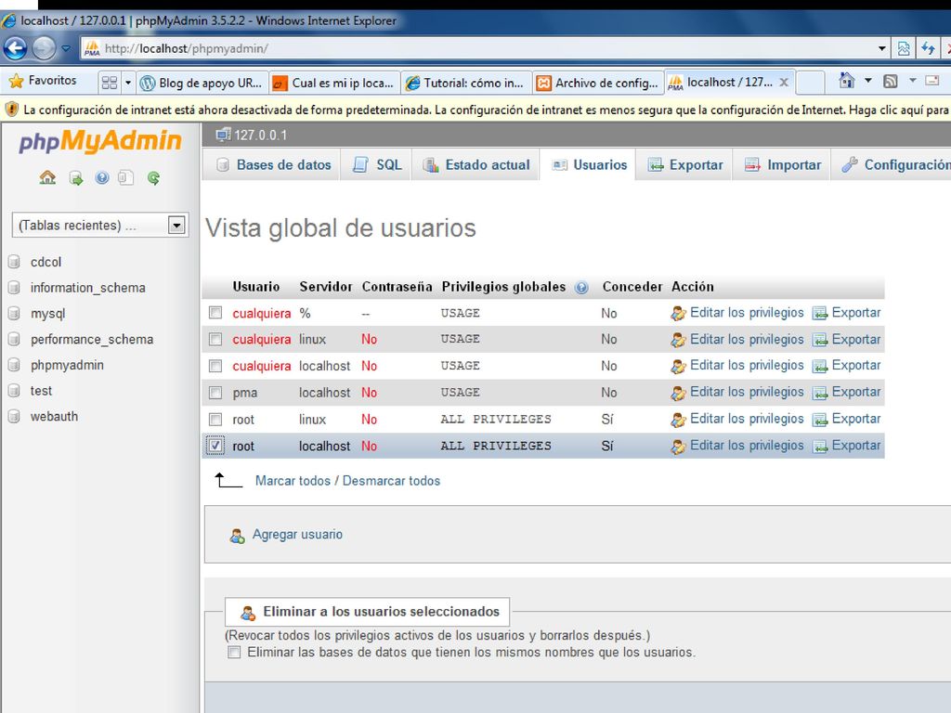Viewport: 951px width, 713px height.
Task: Switch to Tutorial: cómo in browser tab
Action: coord(467,83)
